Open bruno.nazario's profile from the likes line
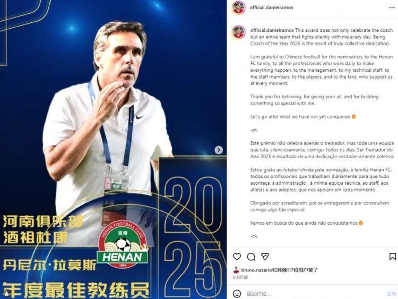Image resolution: width=398 pixels, height=299 pixels. (257, 270)
